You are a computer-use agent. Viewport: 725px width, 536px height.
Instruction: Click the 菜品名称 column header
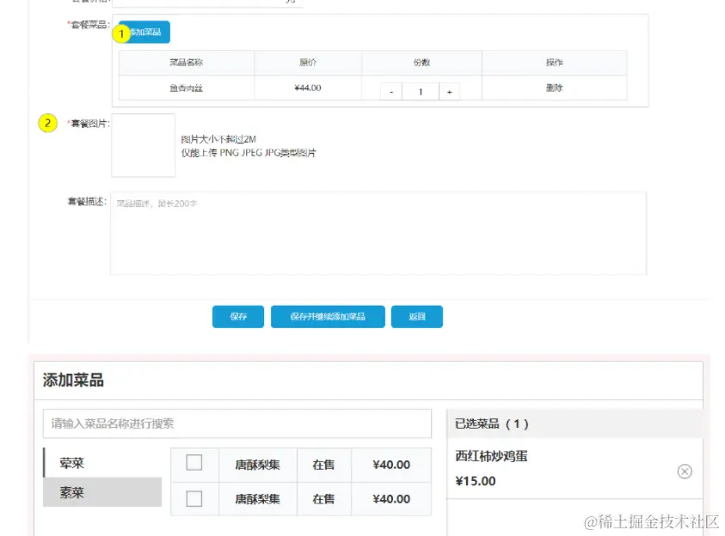coord(187,63)
